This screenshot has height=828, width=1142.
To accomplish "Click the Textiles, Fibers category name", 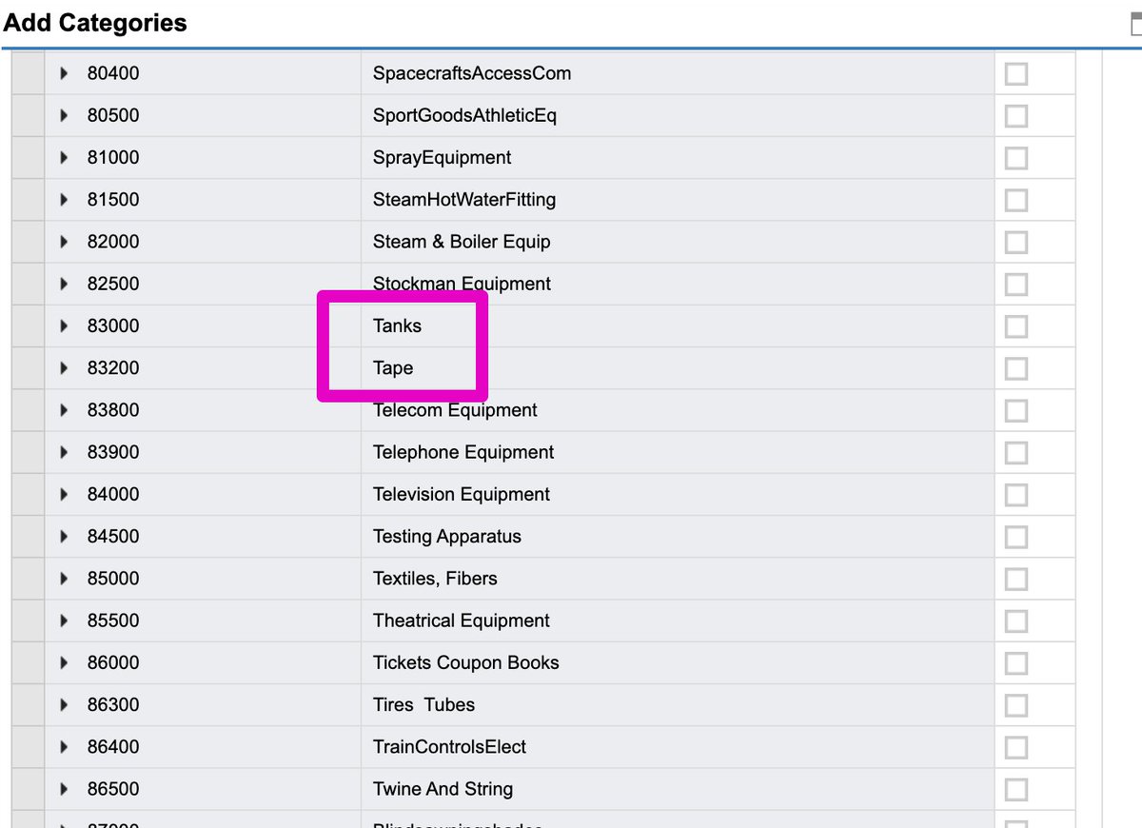I will [x=434, y=579].
